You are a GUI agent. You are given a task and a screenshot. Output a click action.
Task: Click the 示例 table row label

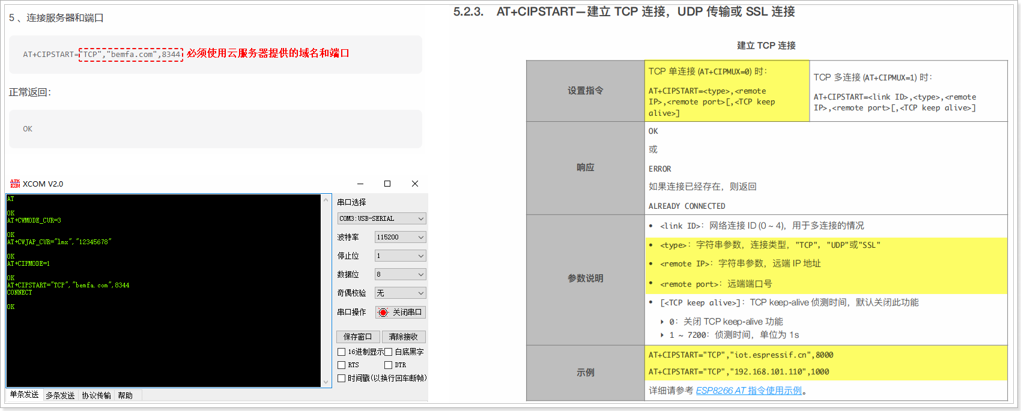click(586, 373)
